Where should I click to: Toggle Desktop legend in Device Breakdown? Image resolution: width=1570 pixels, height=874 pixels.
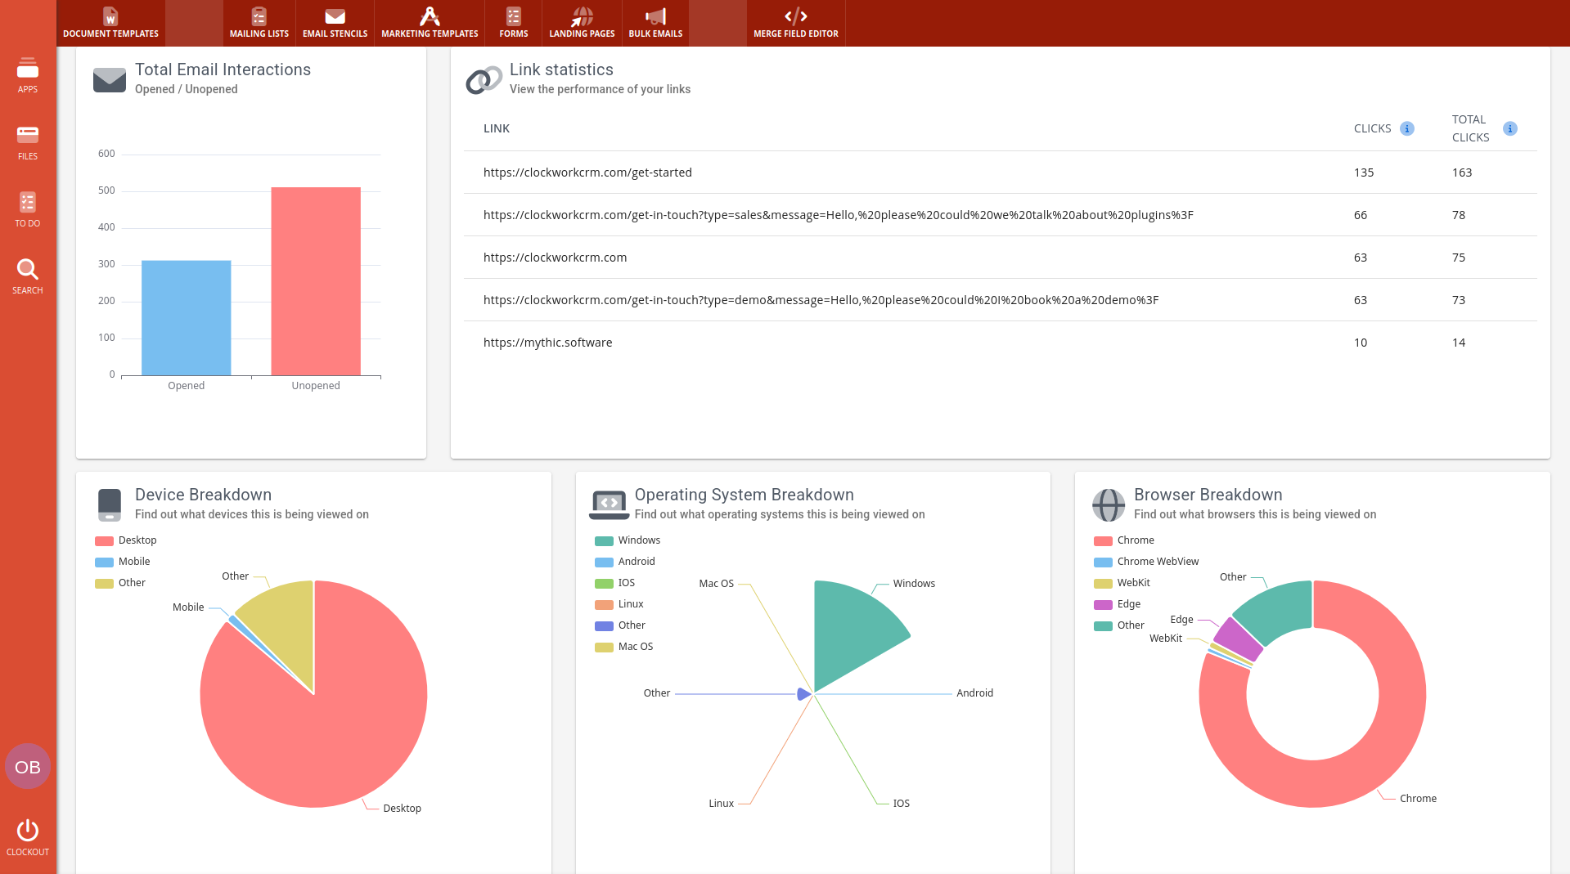click(x=126, y=540)
